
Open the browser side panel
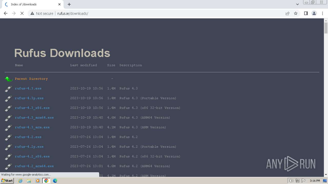point(306,13)
